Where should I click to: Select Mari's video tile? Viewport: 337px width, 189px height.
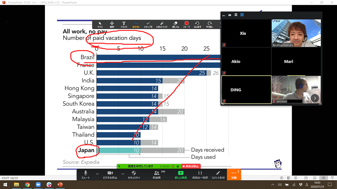(296, 62)
